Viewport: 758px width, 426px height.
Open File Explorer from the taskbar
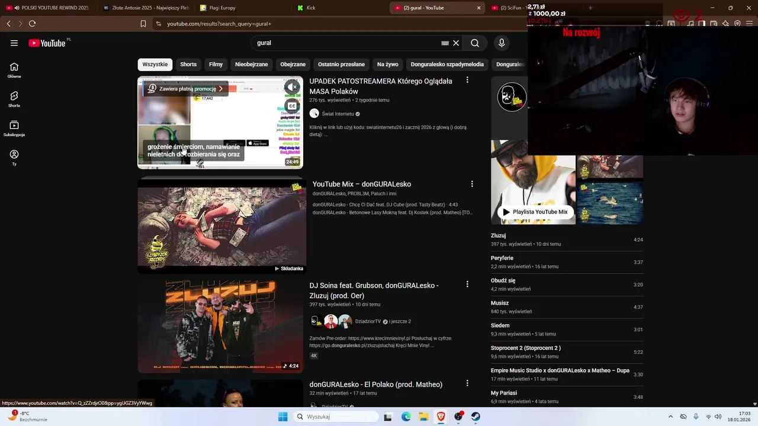click(423, 417)
